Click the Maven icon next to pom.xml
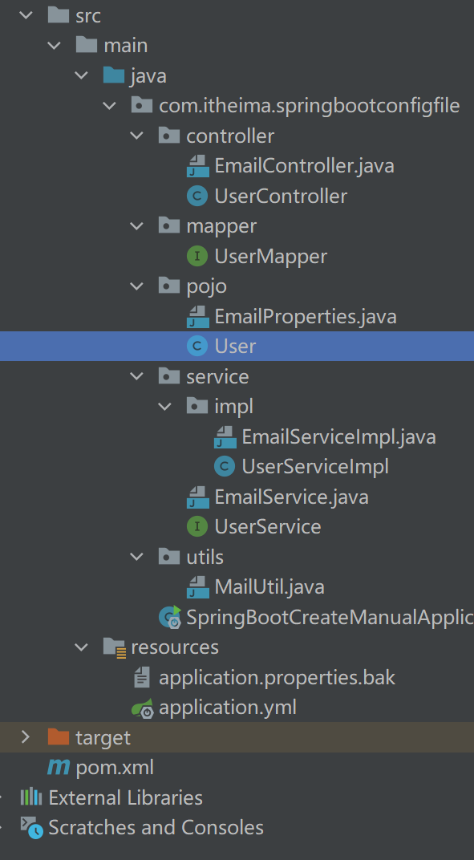This screenshot has height=860, width=474. coord(59,767)
